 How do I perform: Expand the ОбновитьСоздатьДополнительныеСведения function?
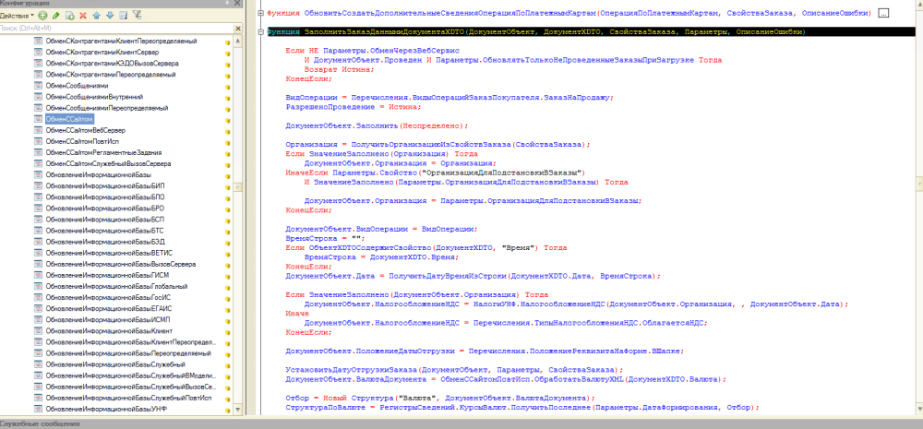pyautogui.click(x=258, y=14)
